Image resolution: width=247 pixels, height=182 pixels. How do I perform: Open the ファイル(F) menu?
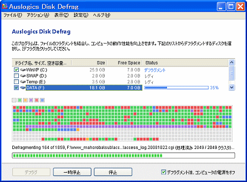click(13, 15)
